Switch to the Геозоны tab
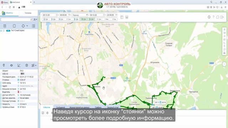The image size is (228, 128). (28, 13)
